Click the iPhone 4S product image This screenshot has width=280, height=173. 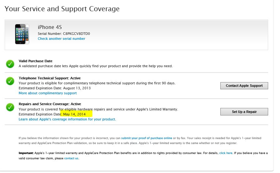coord(22,34)
